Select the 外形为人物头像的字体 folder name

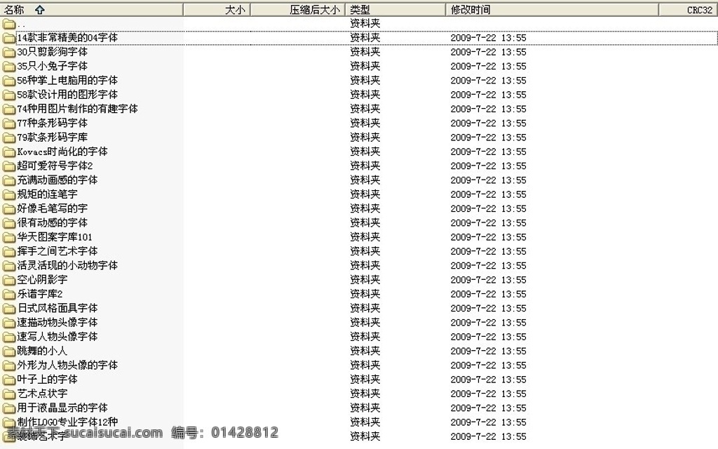tap(67, 365)
